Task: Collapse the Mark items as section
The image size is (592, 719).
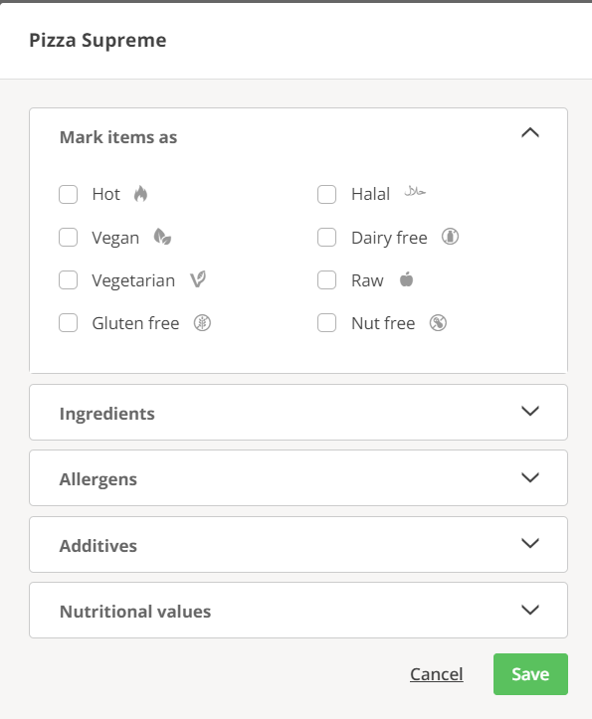Action: point(530,133)
